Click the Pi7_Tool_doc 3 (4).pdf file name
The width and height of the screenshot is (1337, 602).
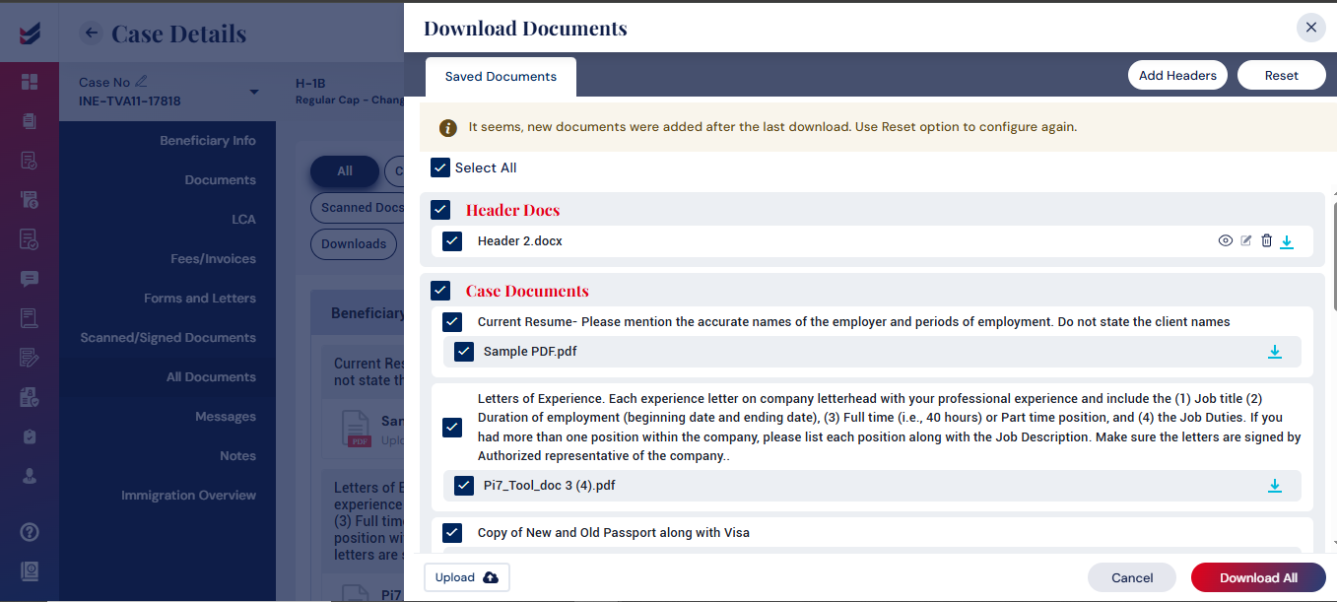pyautogui.click(x=550, y=486)
